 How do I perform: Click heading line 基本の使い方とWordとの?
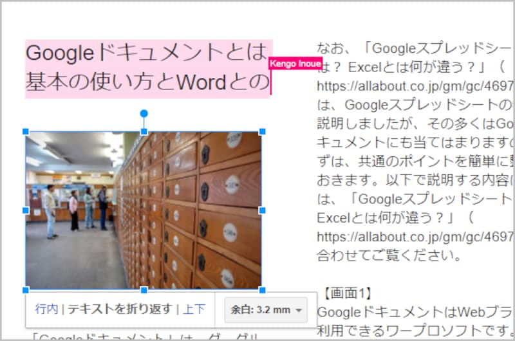coord(147,82)
